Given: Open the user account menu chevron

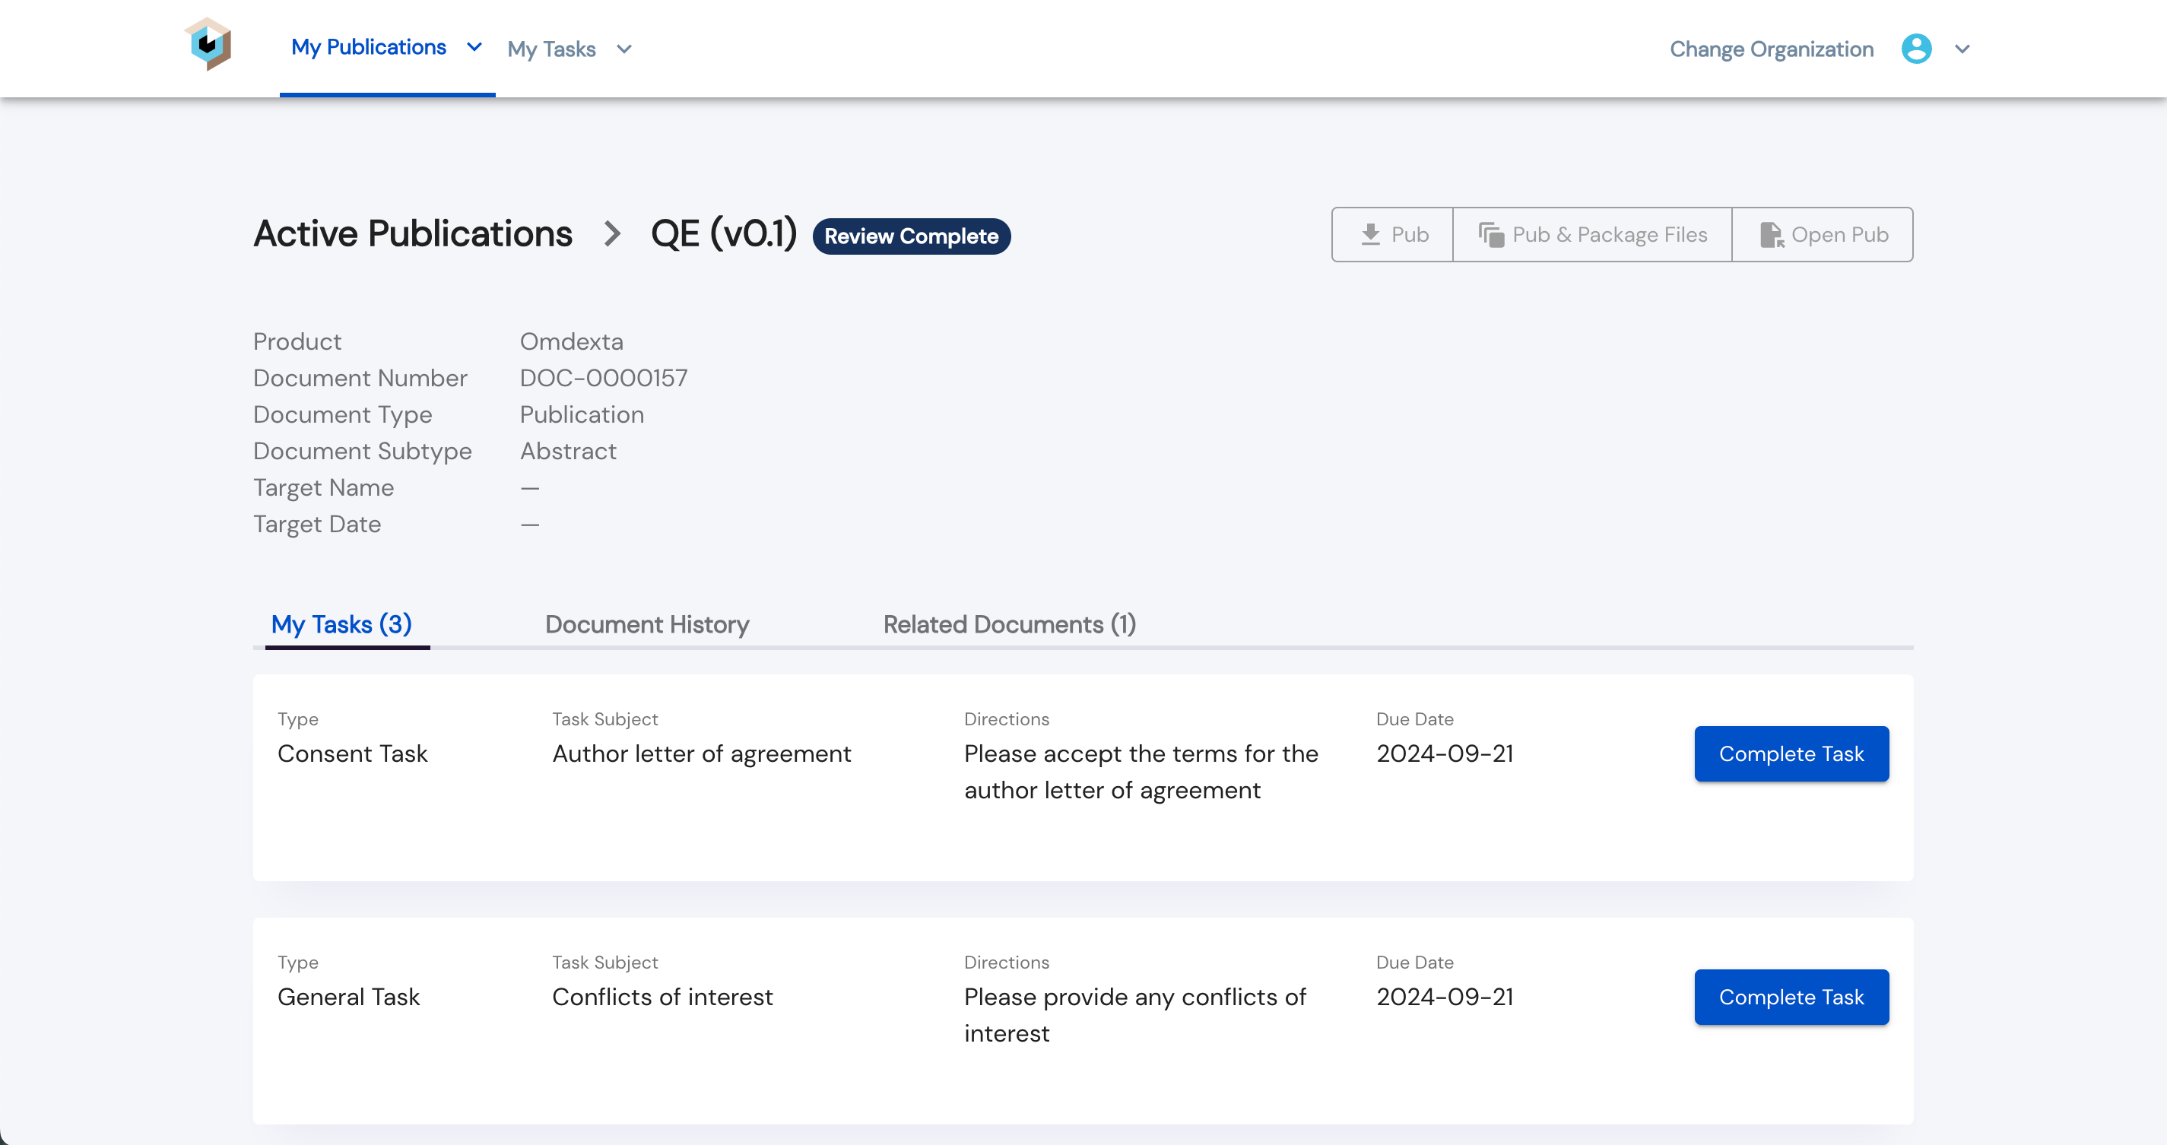Looking at the screenshot, I should pyautogui.click(x=1962, y=49).
